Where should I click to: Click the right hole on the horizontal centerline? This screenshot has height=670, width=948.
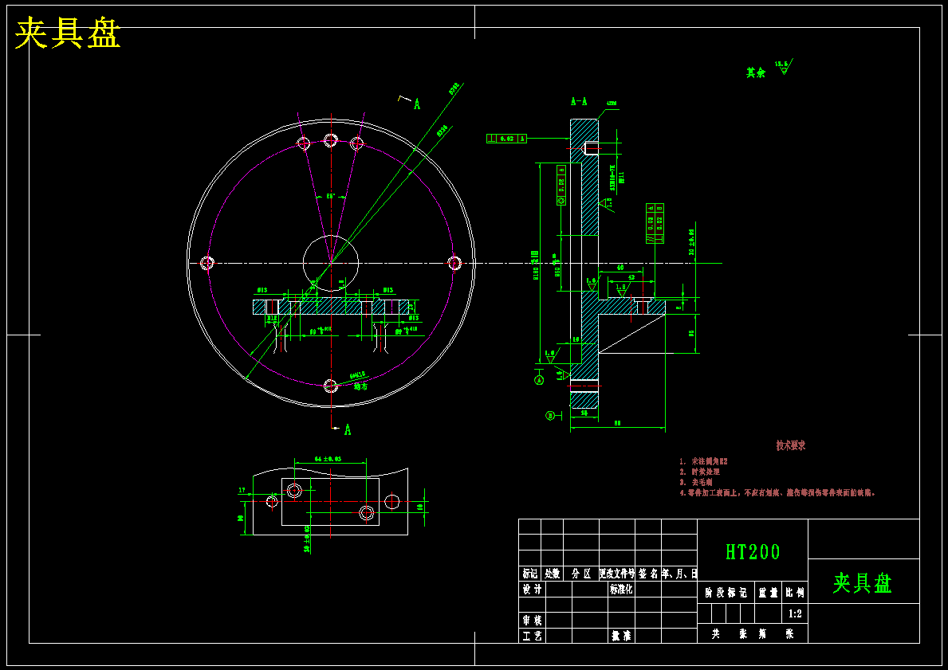454,263
